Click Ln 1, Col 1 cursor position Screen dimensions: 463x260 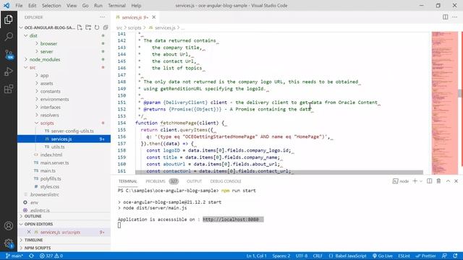(x=257, y=256)
